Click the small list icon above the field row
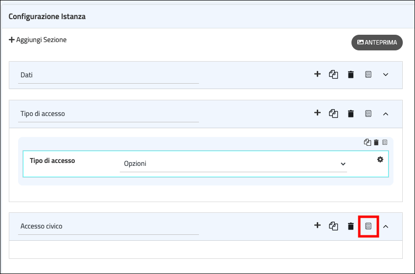This screenshot has width=415, height=274. [x=385, y=142]
